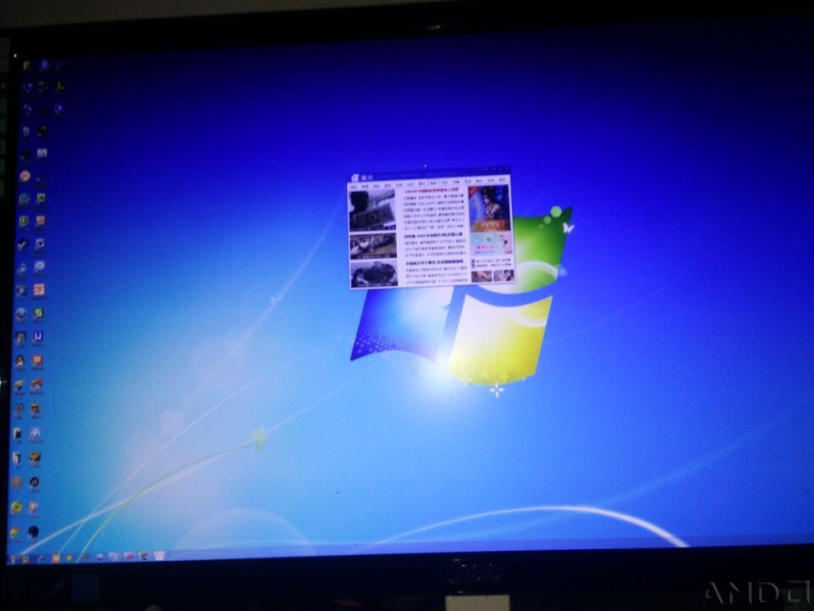The image size is (814, 611).
Task: Open the pink icon on the taskbar
Action: tap(129, 557)
